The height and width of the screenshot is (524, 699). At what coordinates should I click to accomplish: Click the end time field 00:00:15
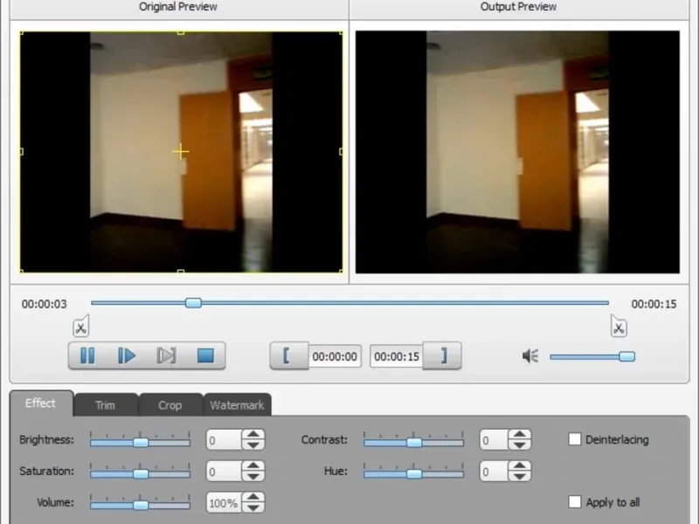pyautogui.click(x=397, y=356)
